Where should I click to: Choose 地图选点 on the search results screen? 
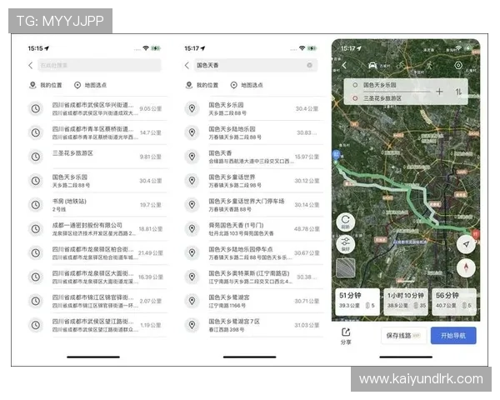(x=247, y=85)
